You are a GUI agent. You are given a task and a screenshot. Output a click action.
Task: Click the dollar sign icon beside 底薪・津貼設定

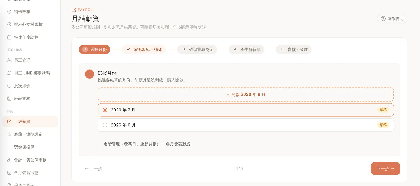pos(9,134)
